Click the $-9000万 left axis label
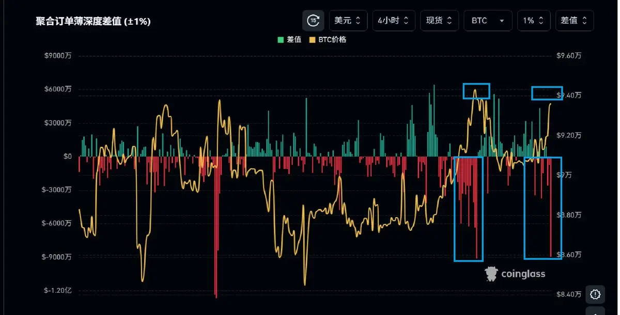Image resolution: width=620 pixels, height=315 pixels. point(57,257)
